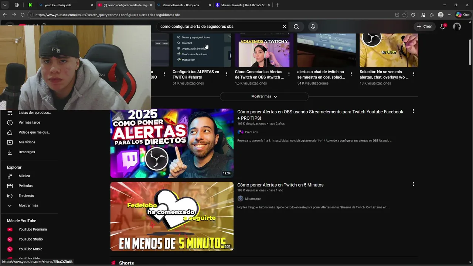Open the Edge favorites list icon
Viewport: 473px width, 266px height.
[432, 15]
